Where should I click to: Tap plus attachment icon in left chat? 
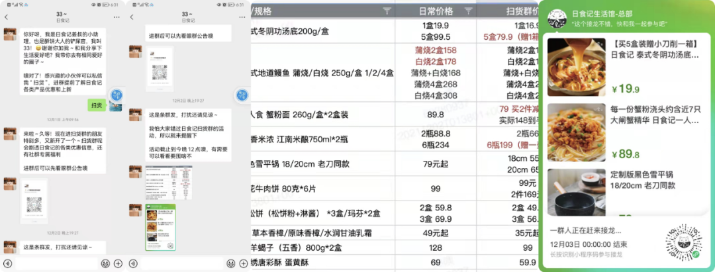coord(118,263)
